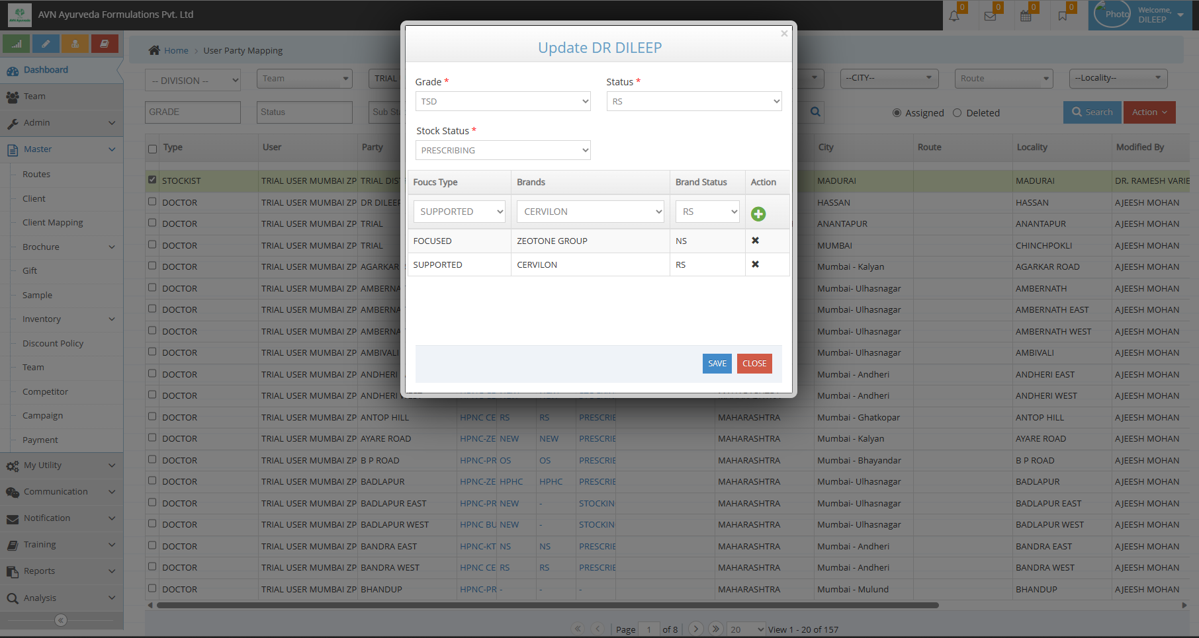
Task: Click the green add brand plus icon
Action: click(758, 214)
